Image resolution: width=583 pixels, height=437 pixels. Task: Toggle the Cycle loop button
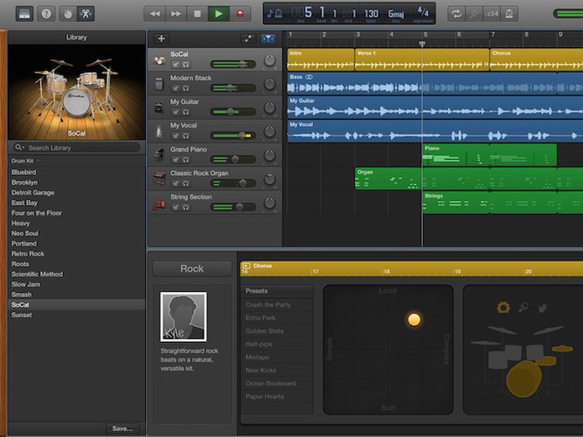click(x=456, y=14)
